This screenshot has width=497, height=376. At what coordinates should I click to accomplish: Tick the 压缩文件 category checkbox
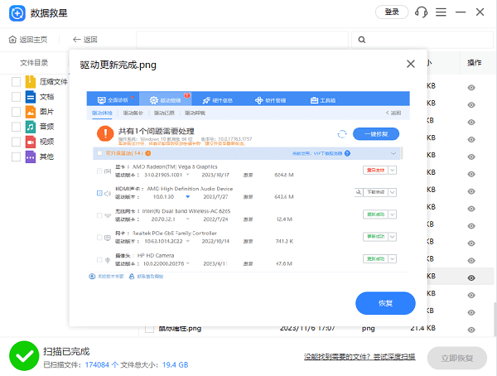click(x=16, y=82)
